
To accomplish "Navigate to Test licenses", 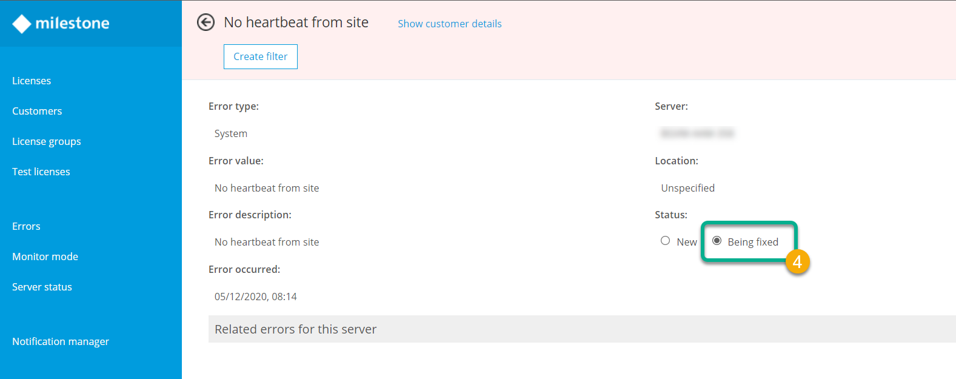I will 41,172.
